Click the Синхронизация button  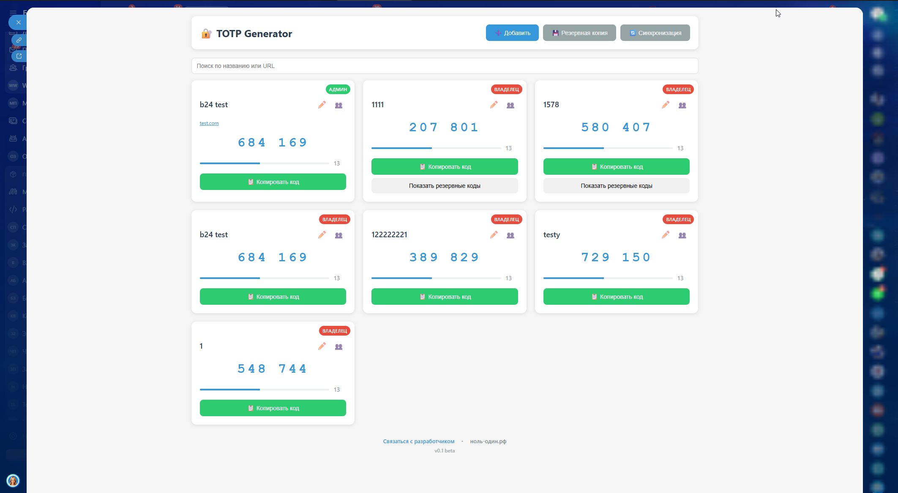pyautogui.click(x=655, y=33)
